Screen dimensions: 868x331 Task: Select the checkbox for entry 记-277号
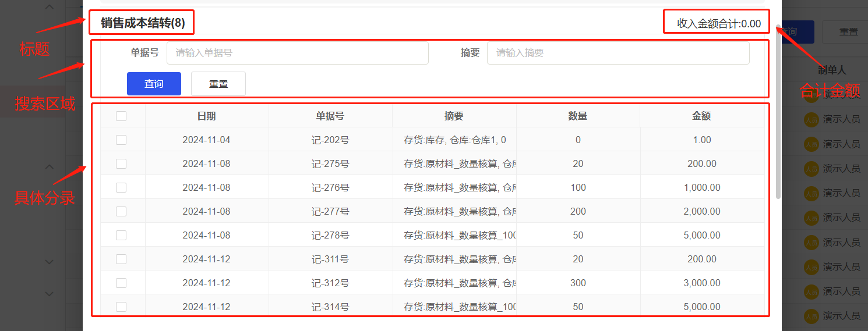(x=121, y=212)
